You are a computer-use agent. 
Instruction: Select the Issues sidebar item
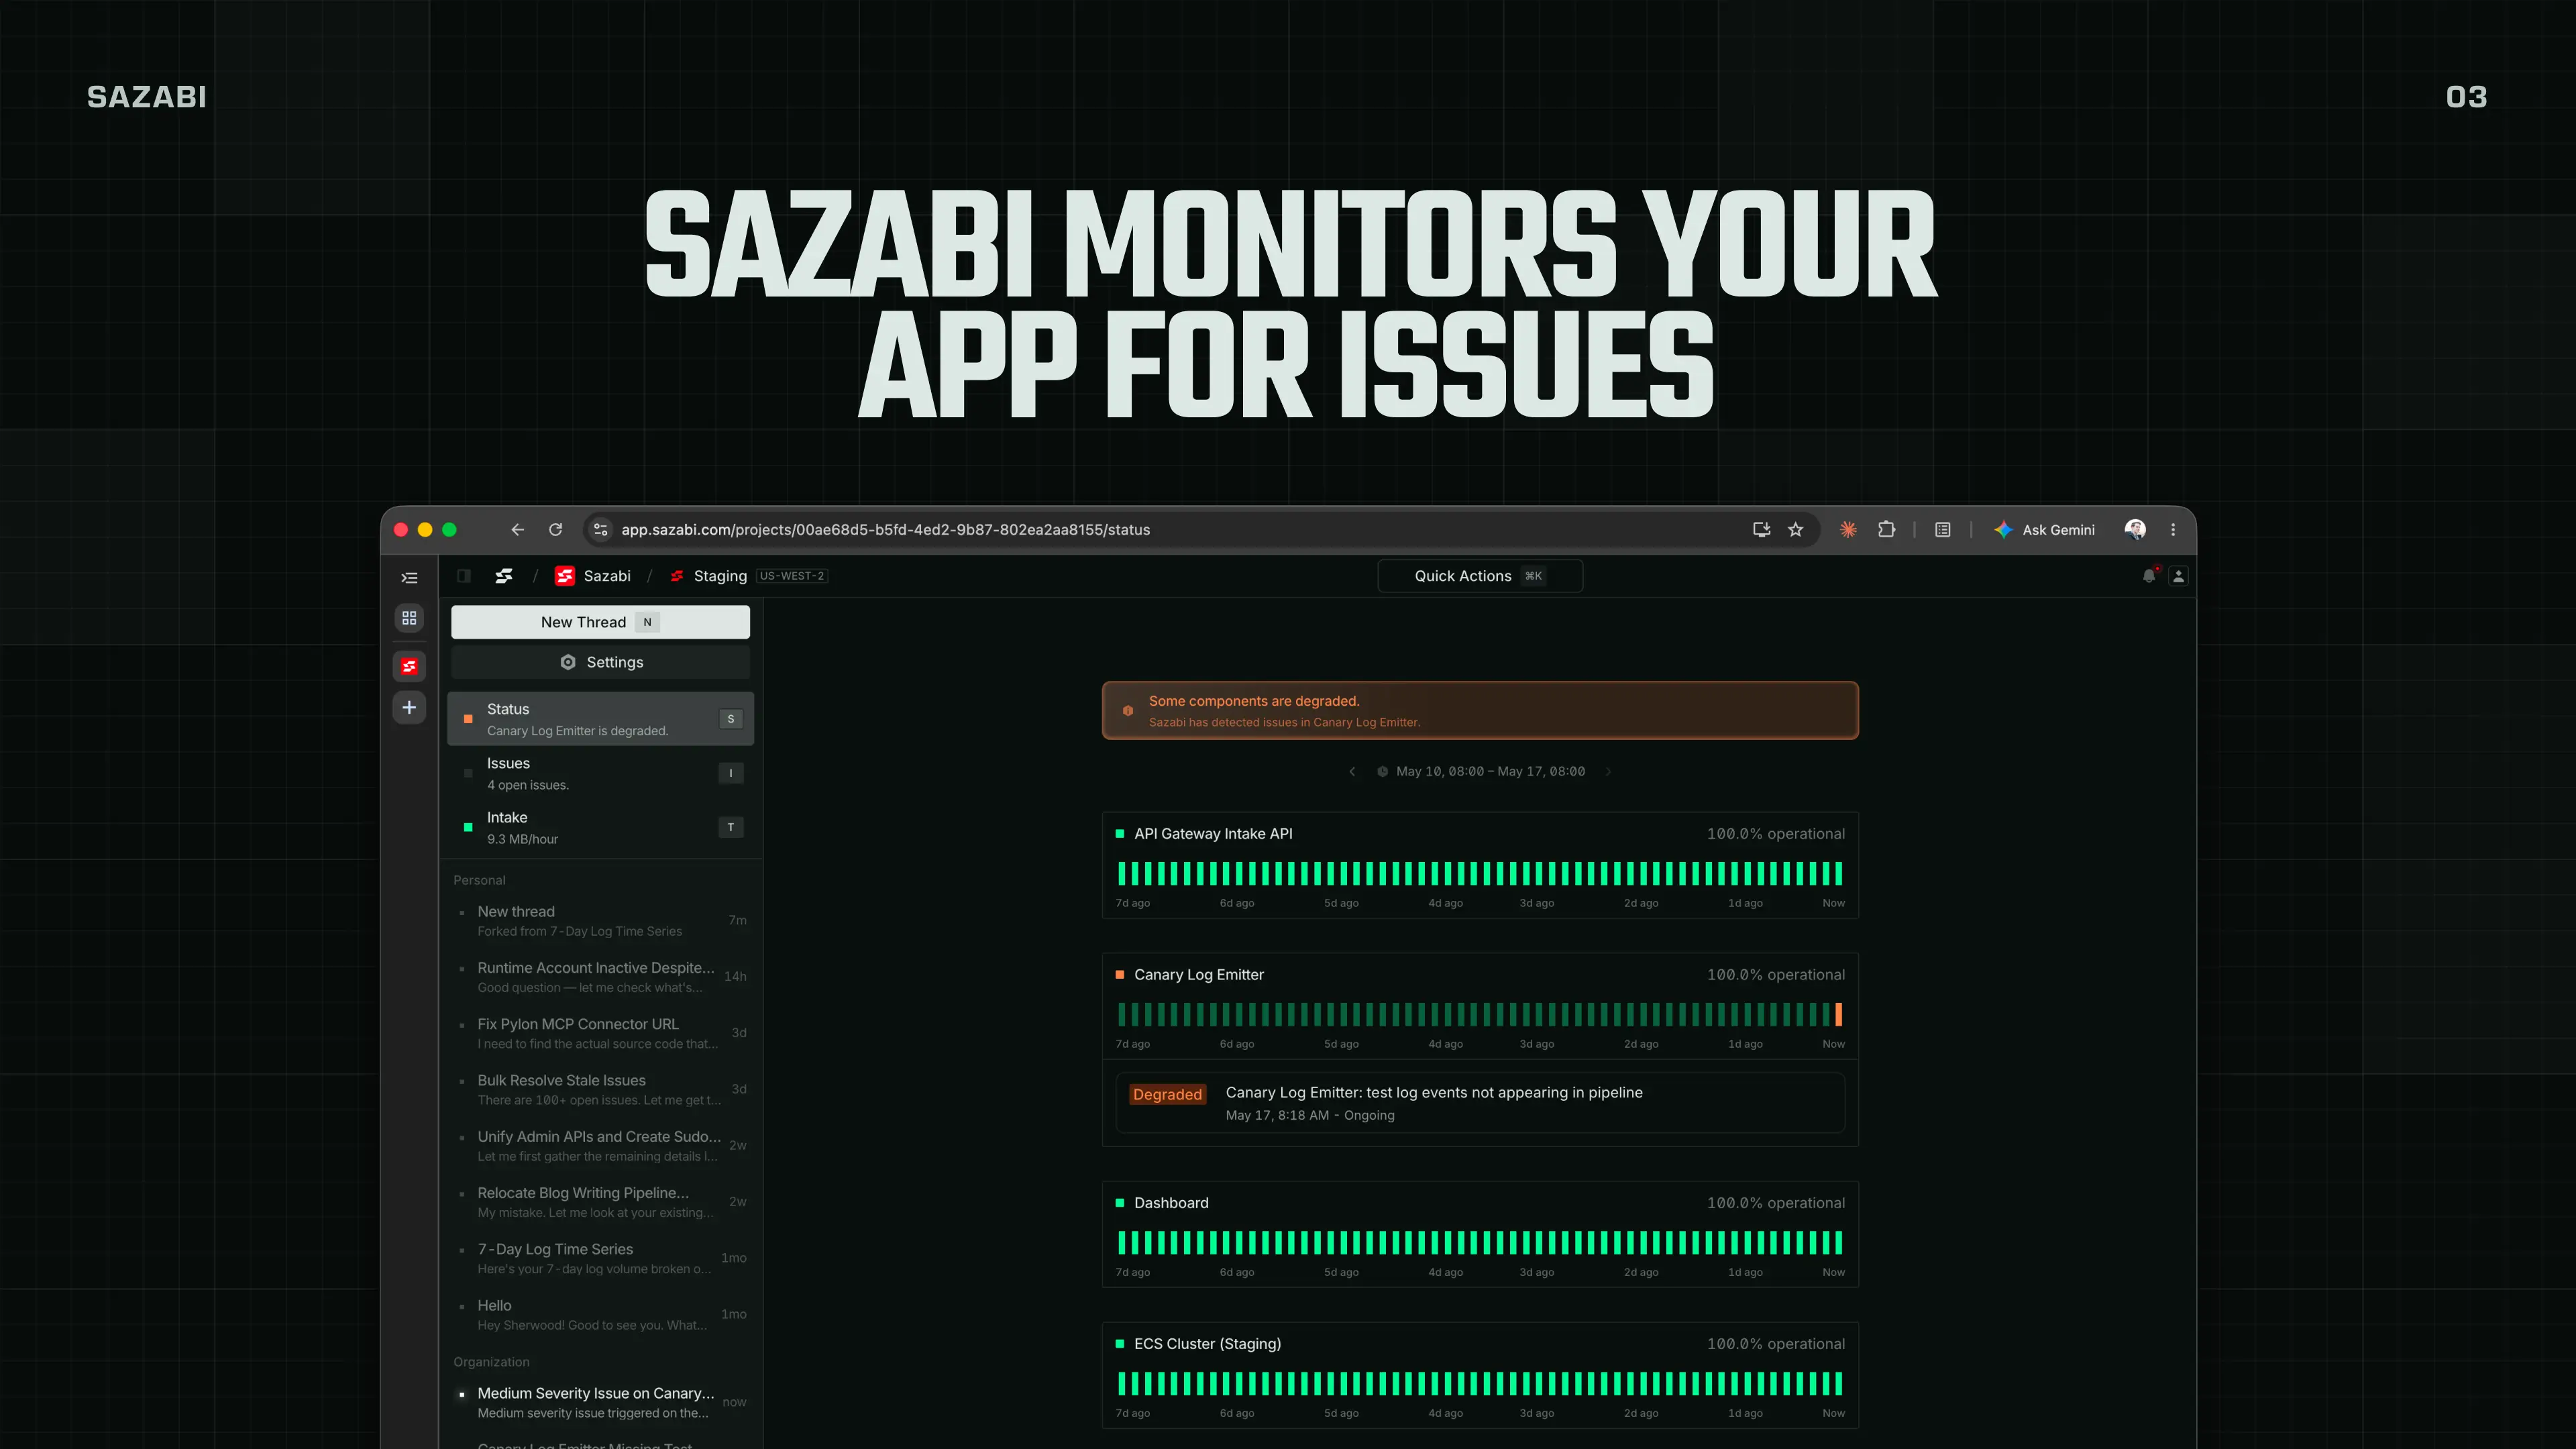600,773
